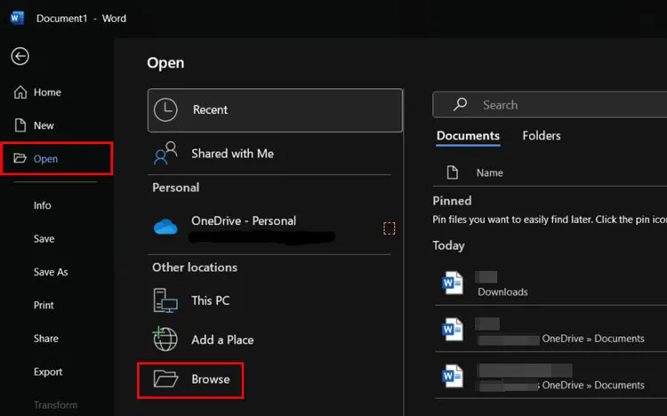Select OneDrive - Personal location
Image resolution: width=667 pixels, height=416 pixels.
[x=269, y=228]
